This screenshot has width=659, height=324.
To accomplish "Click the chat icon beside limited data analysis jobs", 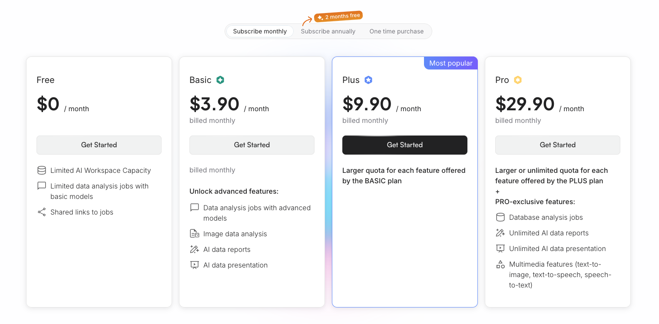I will tap(42, 185).
